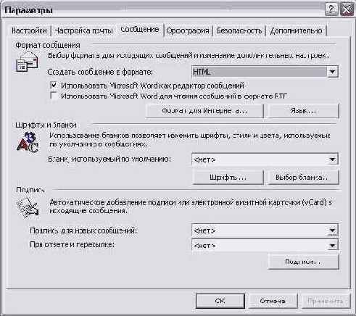Open signature for new messages dropdown

click(x=332, y=230)
